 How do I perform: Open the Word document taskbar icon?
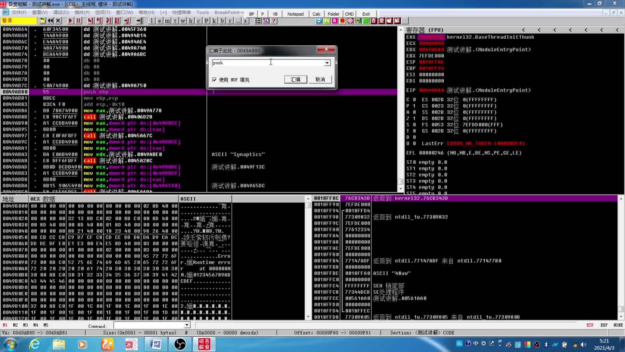point(156,344)
